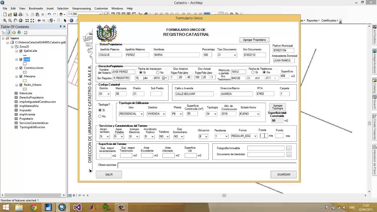Click the Fixed Zoom Out icon
The height and width of the screenshot is (212, 377).
point(32,20)
